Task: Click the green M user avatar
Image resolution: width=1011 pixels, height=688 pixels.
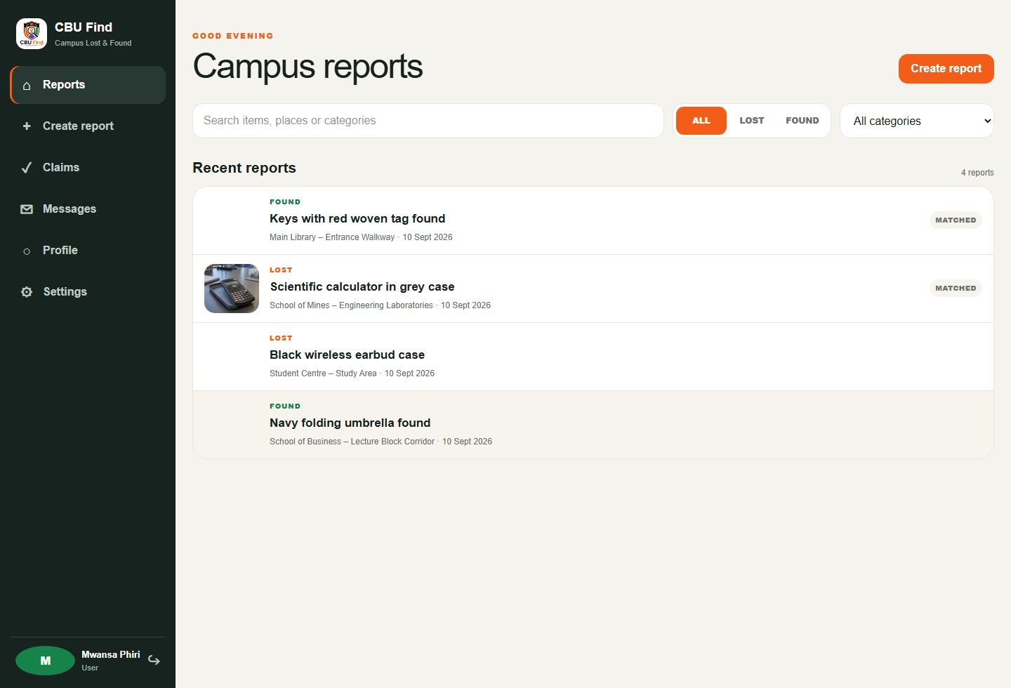Action: tap(46, 661)
